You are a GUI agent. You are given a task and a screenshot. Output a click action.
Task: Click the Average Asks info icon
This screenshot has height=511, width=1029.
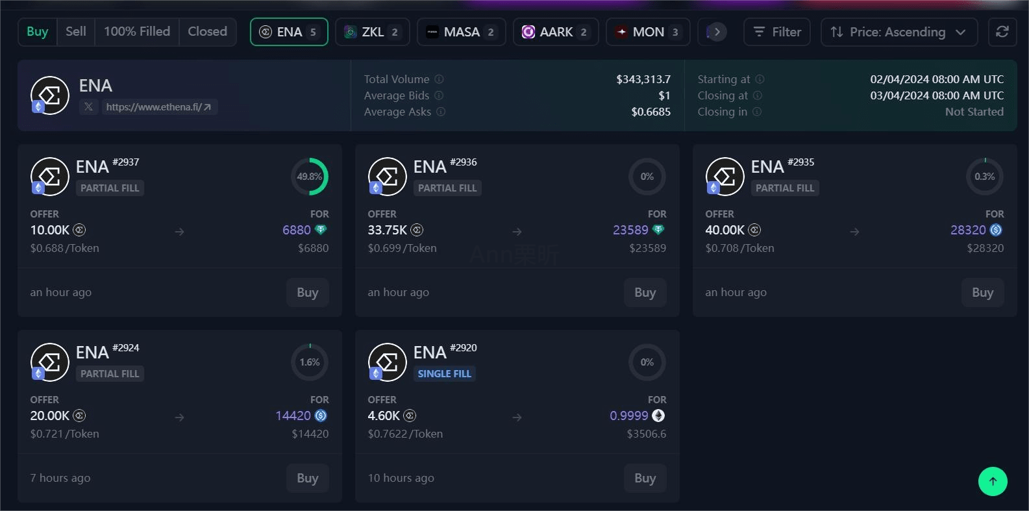pos(441,112)
